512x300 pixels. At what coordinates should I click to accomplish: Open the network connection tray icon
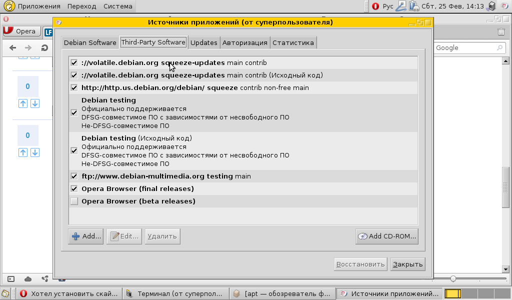(401, 6)
